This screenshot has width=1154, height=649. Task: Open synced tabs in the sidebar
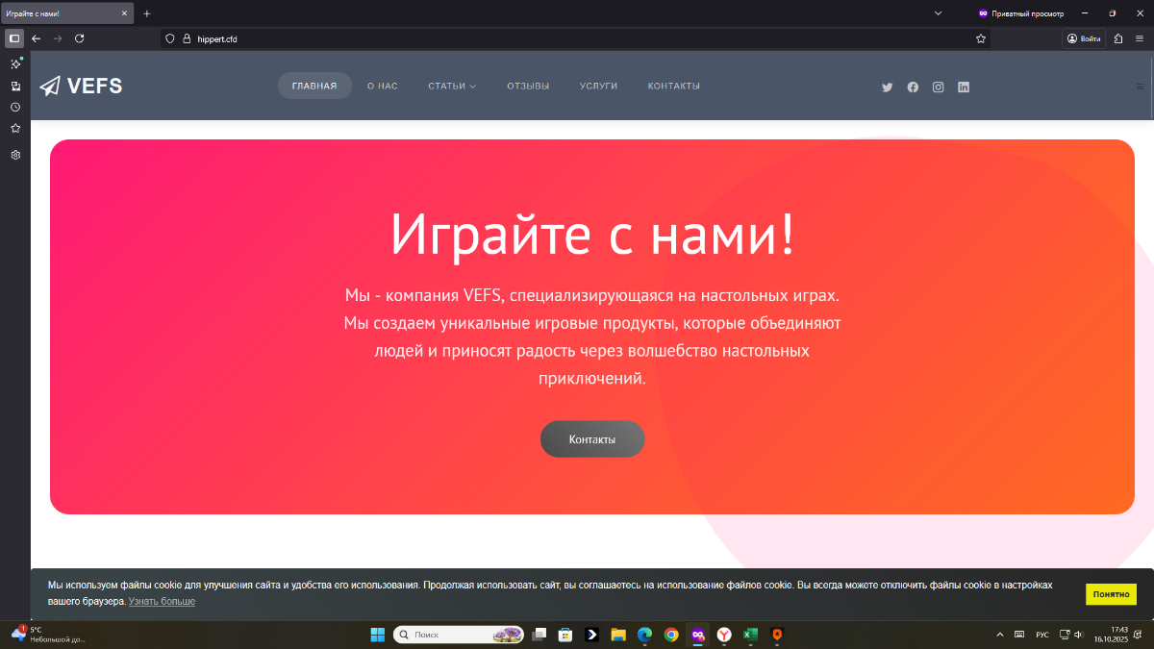pyautogui.click(x=15, y=86)
